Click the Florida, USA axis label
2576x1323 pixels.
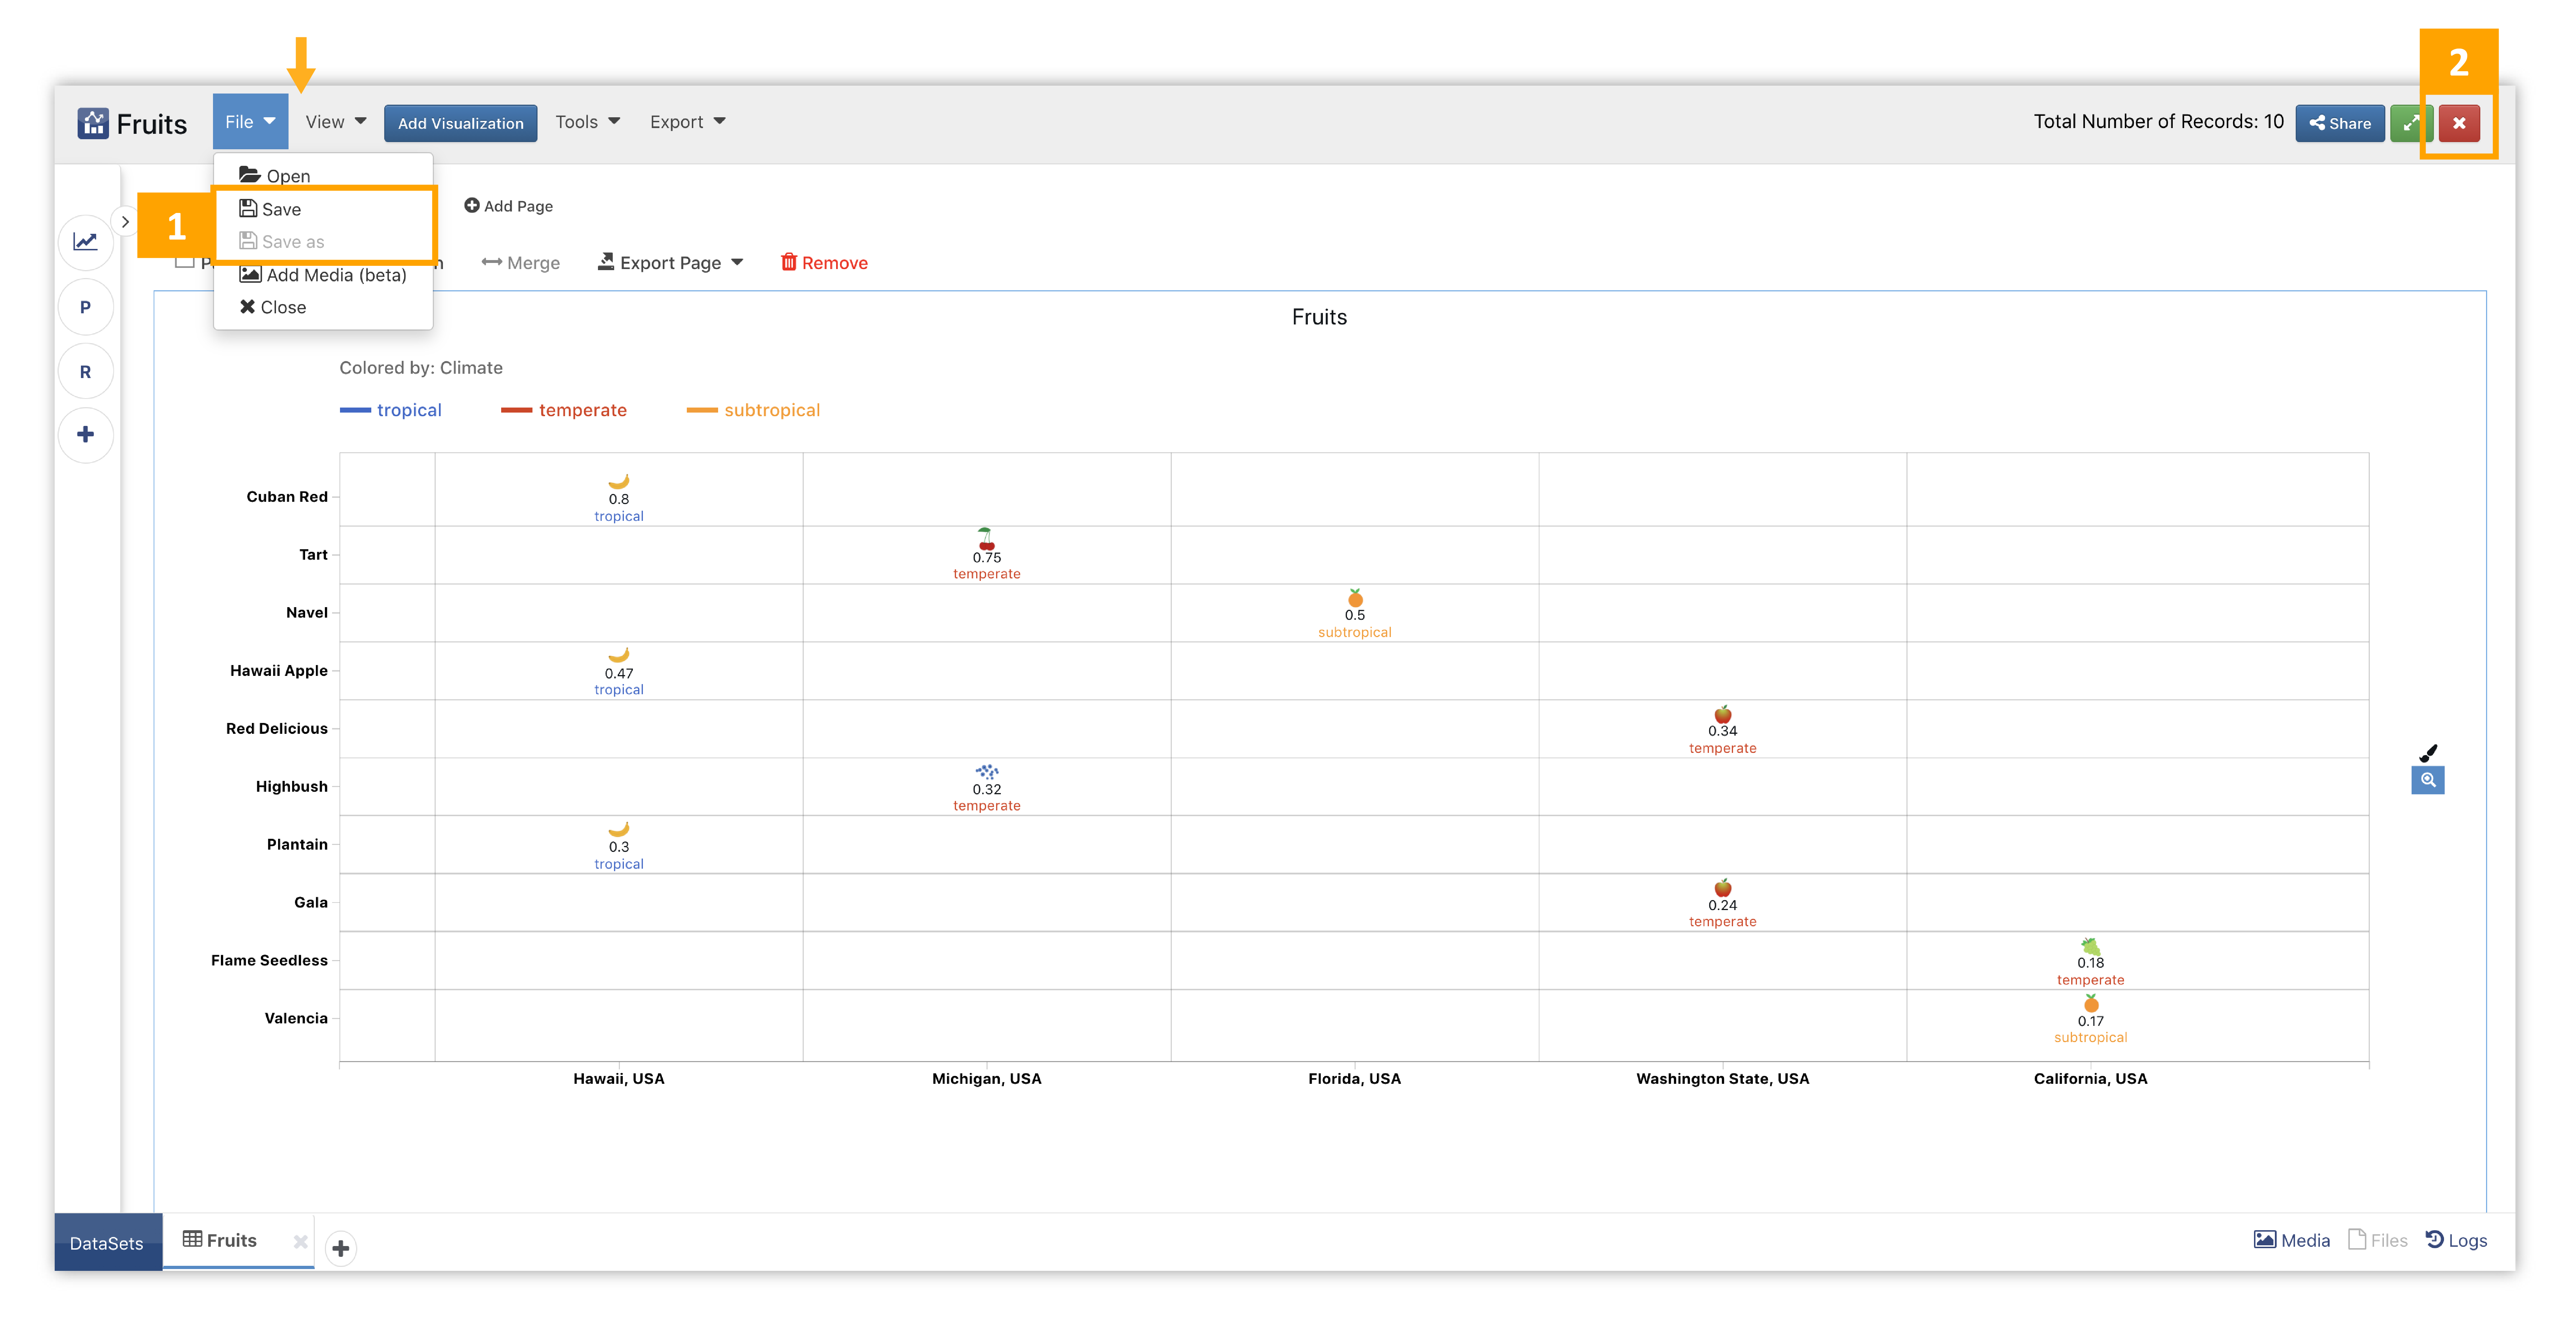[1355, 1079]
